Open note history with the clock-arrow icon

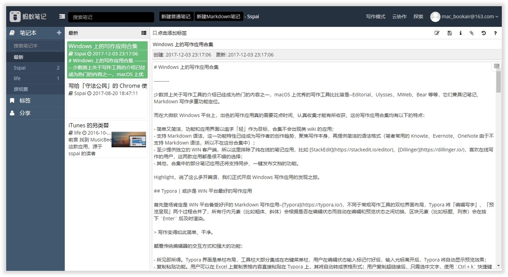click(484, 33)
